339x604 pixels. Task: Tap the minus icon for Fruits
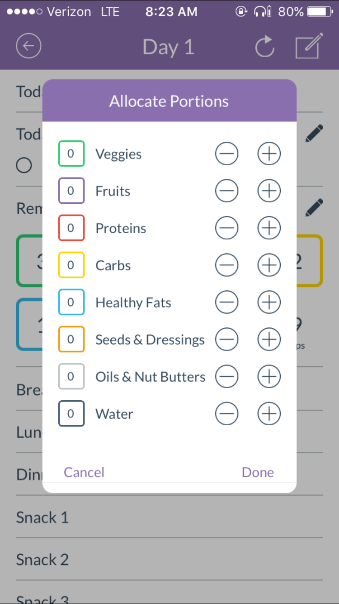click(x=226, y=191)
